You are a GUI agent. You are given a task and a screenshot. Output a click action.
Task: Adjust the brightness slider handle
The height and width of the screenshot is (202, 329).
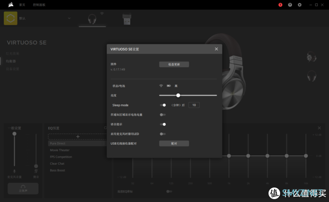[178, 95]
